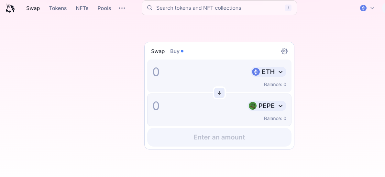Open swap settings gear icon

coord(284,51)
